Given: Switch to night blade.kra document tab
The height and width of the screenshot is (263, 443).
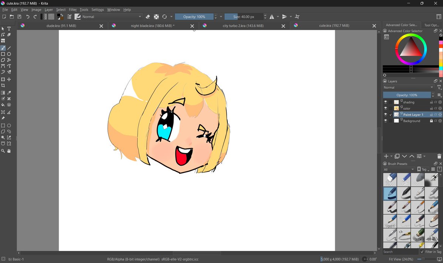Looking at the screenshot, I should 153,26.
